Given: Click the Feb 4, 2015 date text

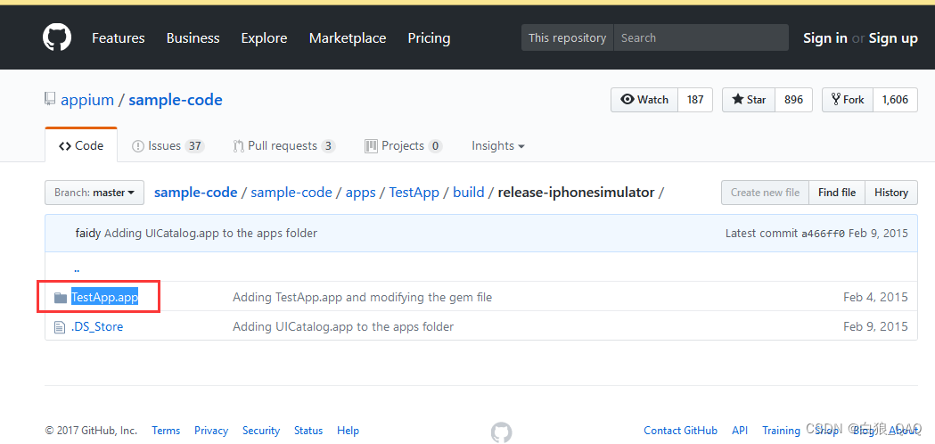Looking at the screenshot, I should click(x=876, y=297).
